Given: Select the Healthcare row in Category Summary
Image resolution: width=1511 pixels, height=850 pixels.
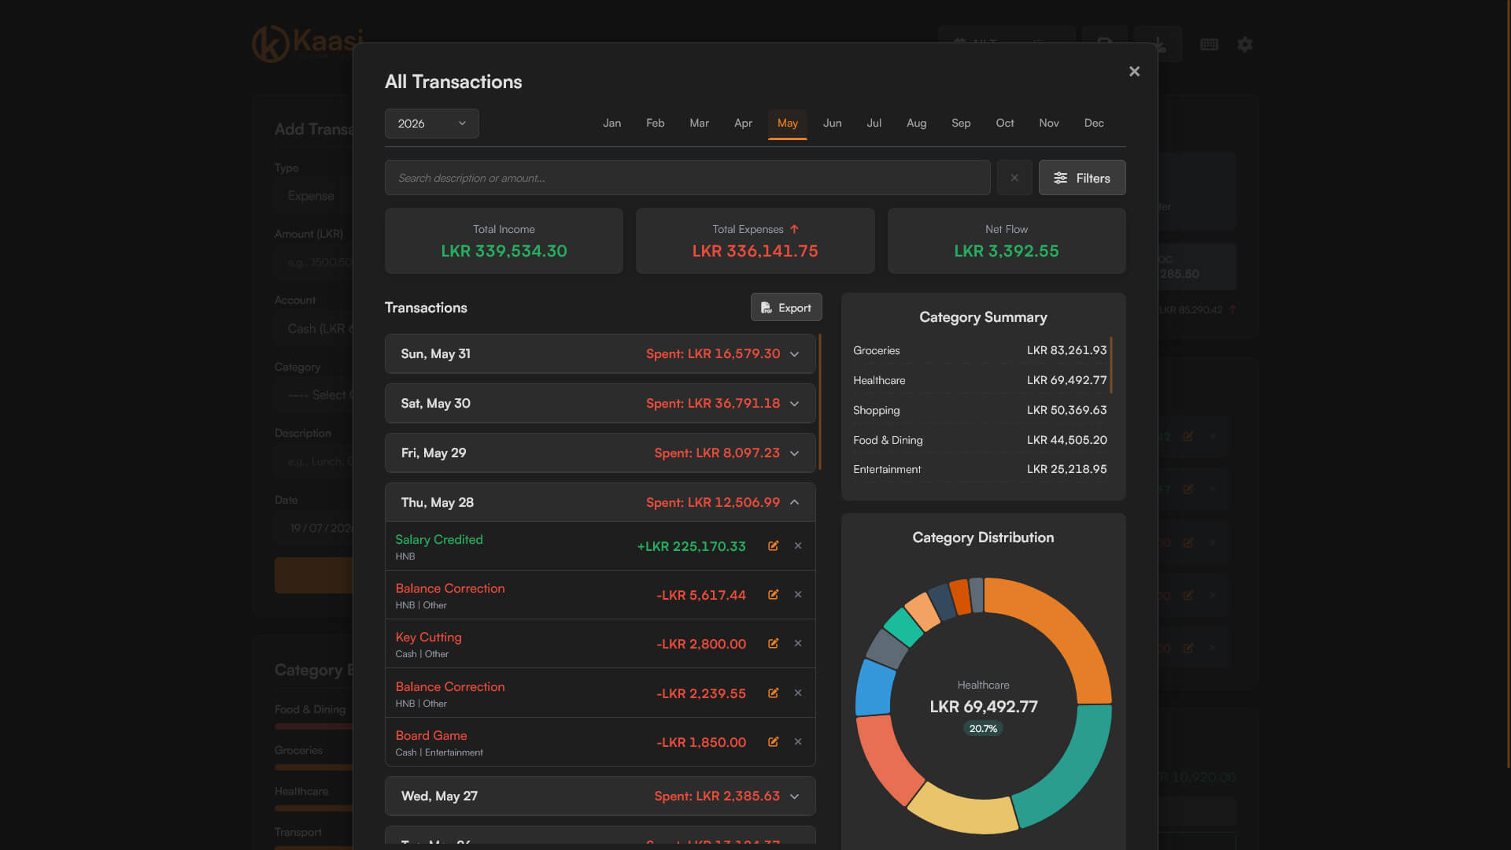Looking at the screenshot, I should pyautogui.click(x=980, y=380).
